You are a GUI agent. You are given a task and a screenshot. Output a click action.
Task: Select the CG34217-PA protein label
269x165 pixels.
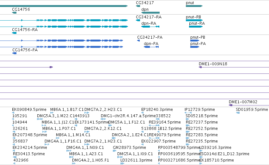[x=150, y=37]
